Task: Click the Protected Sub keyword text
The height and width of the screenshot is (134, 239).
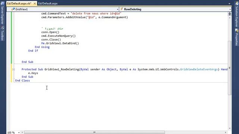Action: coord(32,69)
